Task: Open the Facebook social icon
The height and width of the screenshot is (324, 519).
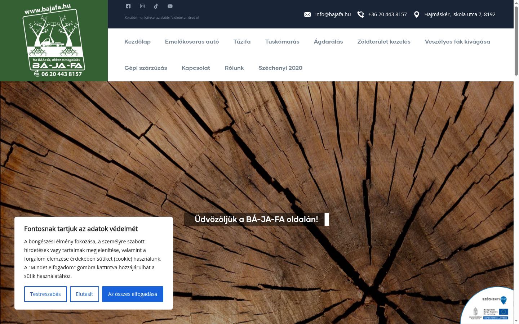Action: (128, 6)
